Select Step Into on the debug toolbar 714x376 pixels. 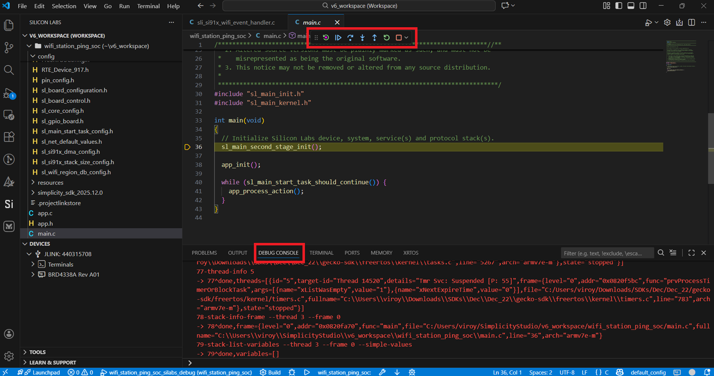(362, 37)
